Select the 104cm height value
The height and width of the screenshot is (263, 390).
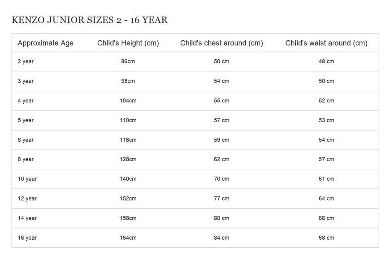(128, 101)
